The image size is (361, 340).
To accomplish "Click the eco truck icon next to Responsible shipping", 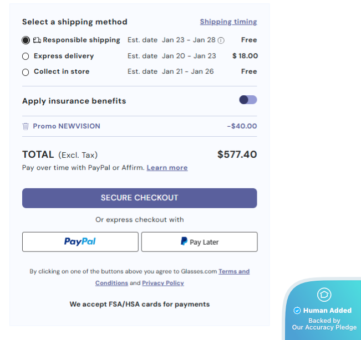I will pos(37,40).
